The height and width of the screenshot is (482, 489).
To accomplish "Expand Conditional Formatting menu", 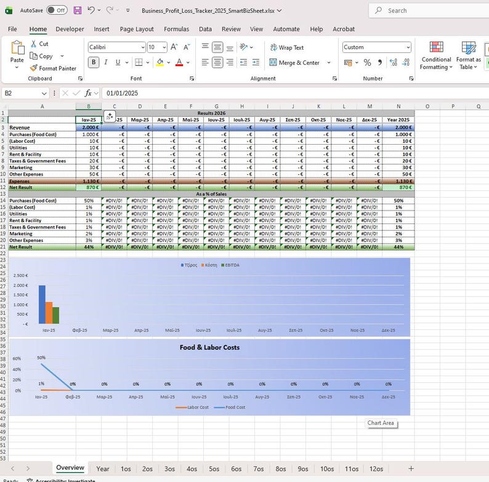I will point(436,55).
